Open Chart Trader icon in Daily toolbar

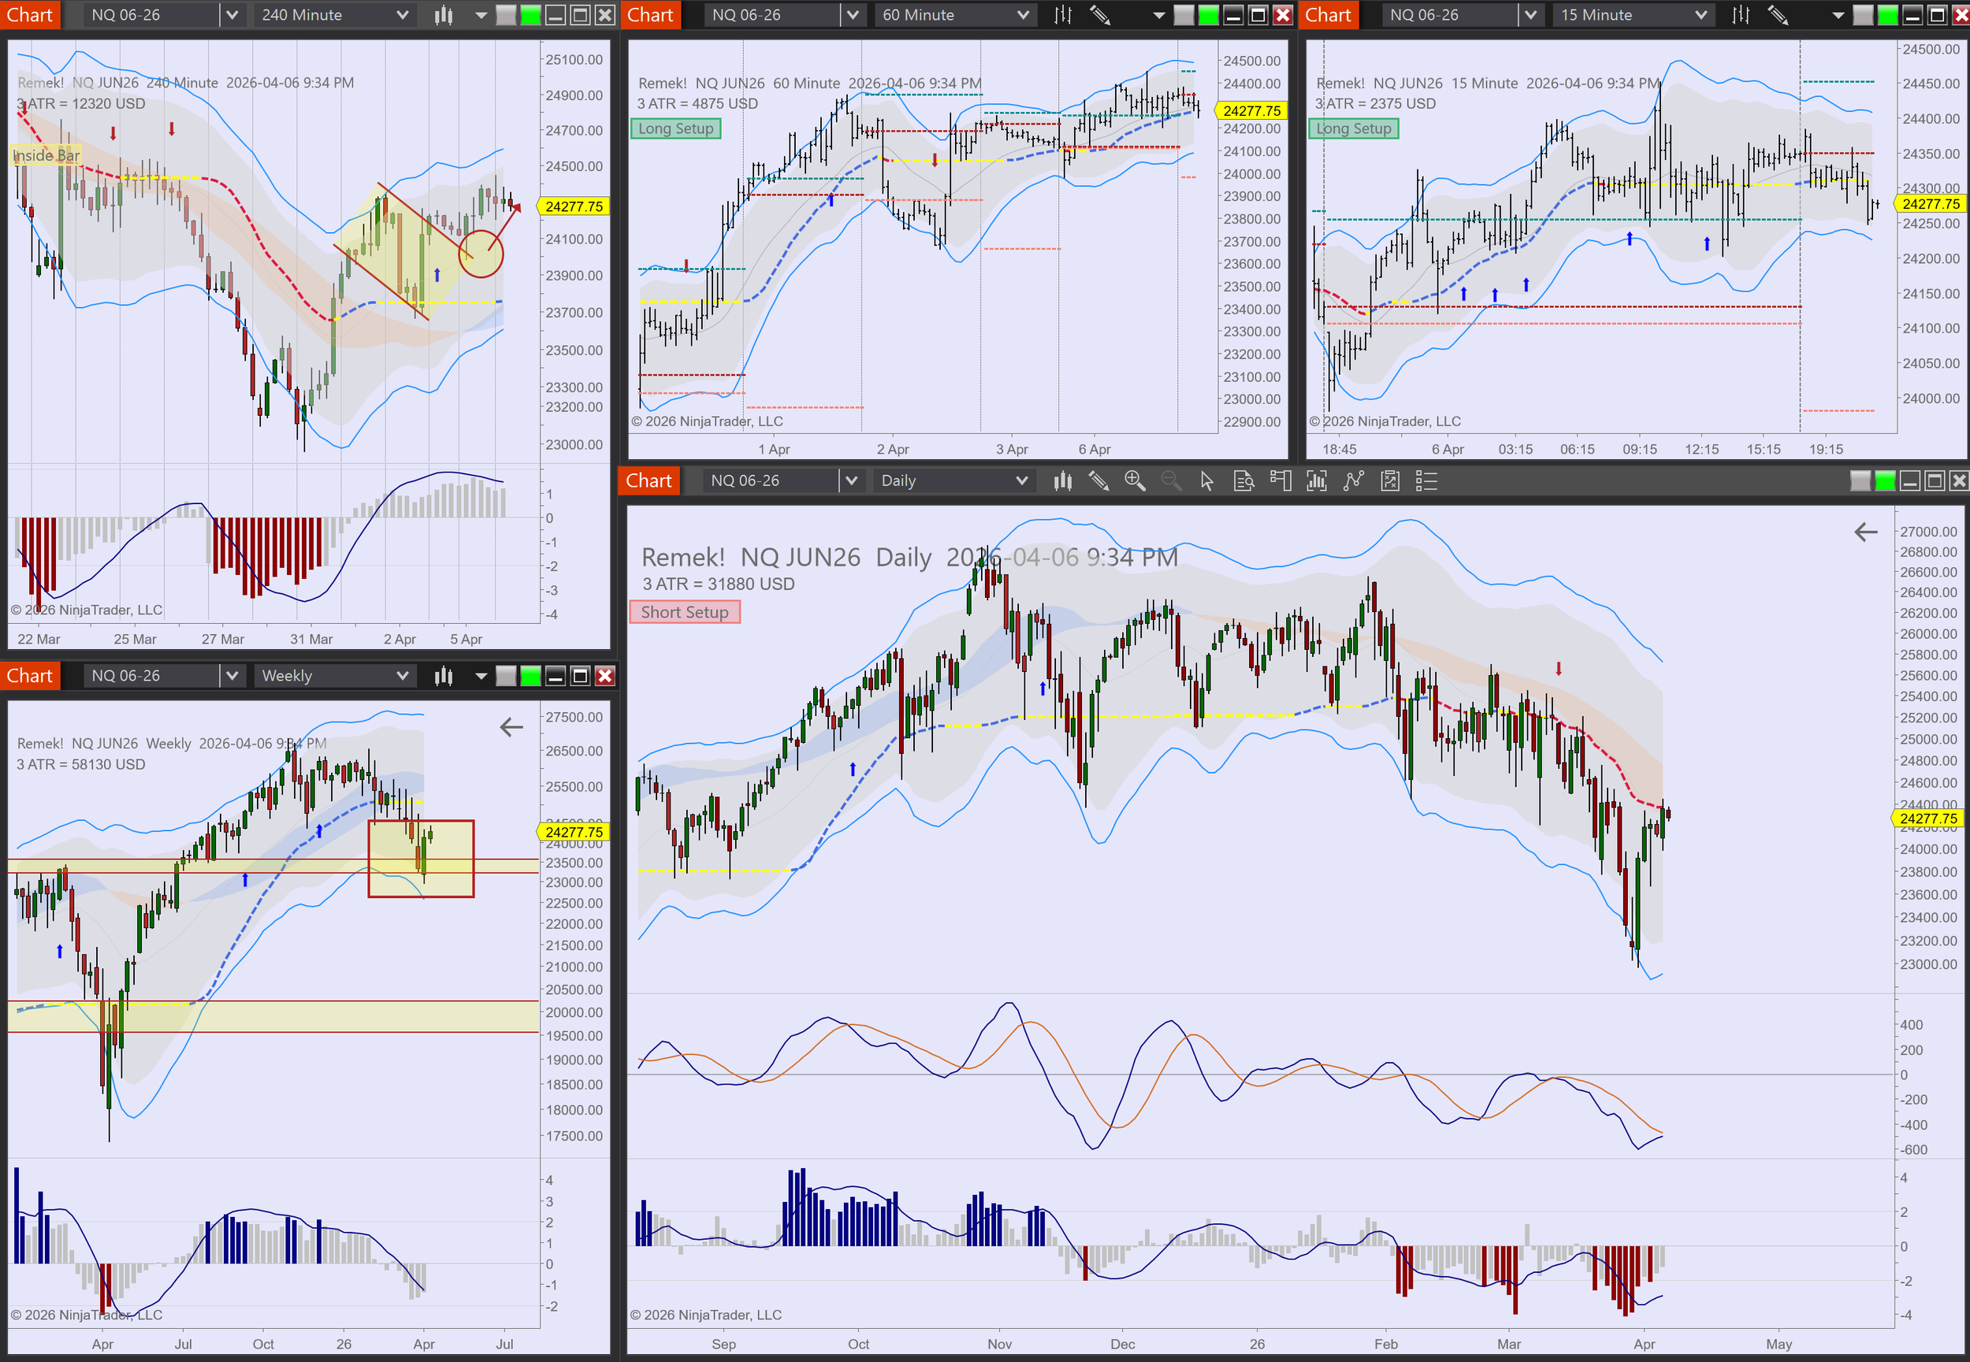click(1280, 481)
